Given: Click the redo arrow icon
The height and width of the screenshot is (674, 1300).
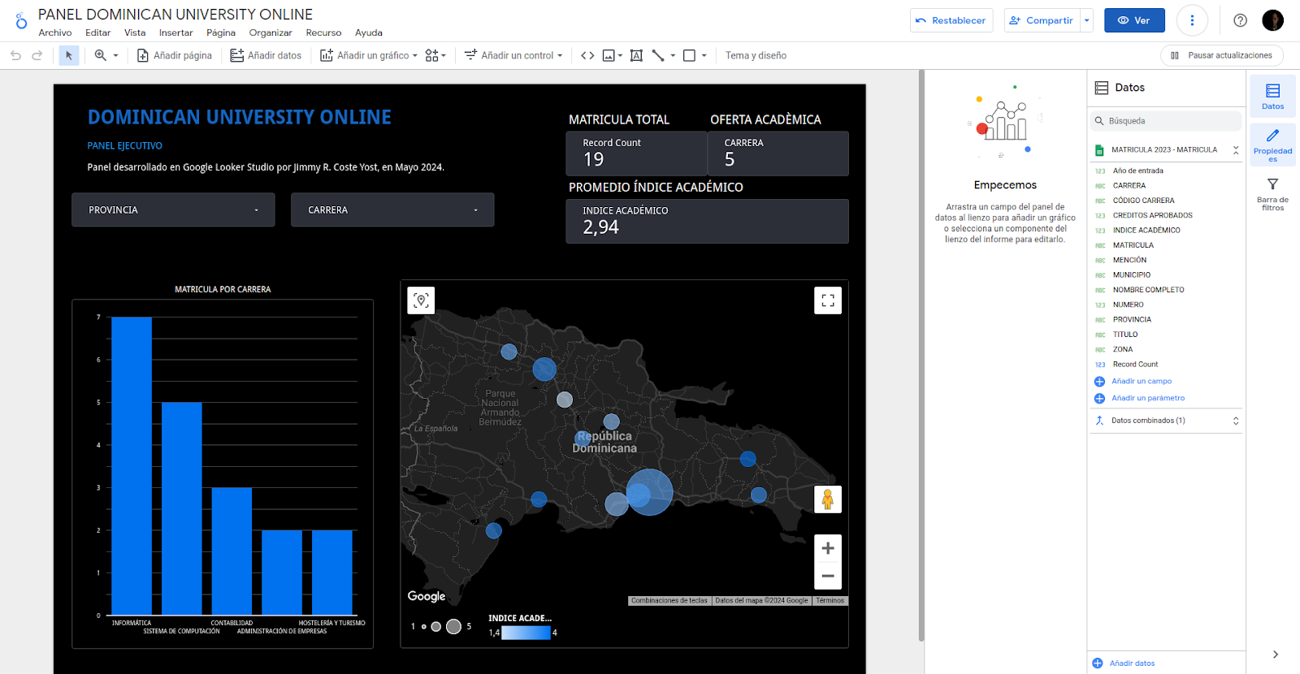Looking at the screenshot, I should [x=37, y=55].
